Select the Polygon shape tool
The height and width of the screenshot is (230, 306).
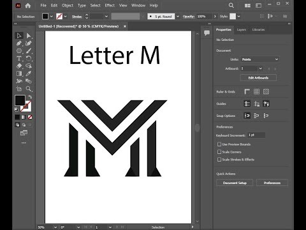click(19, 50)
